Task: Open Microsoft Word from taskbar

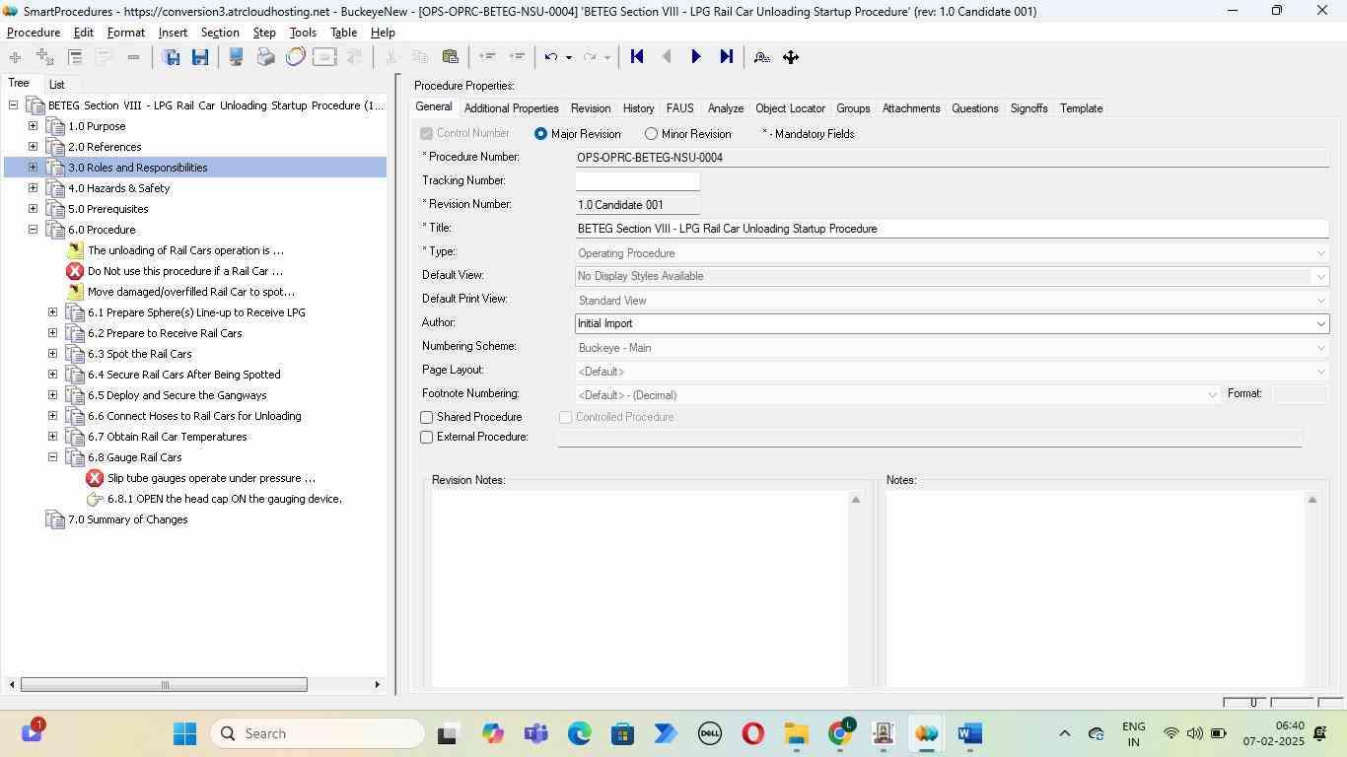Action: click(x=969, y=733)
